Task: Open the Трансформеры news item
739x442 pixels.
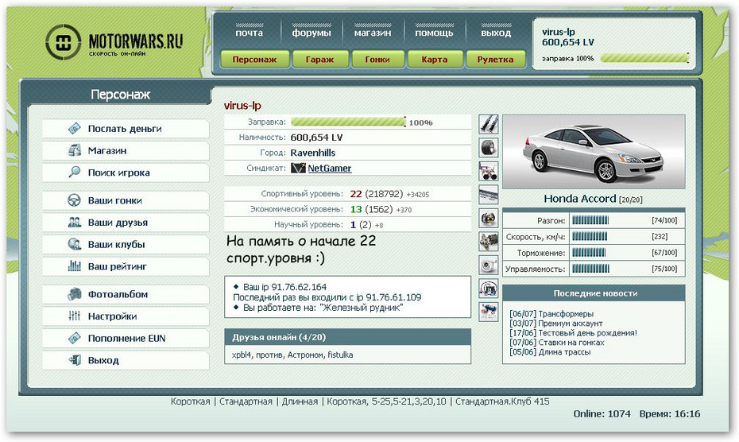Action: (x=566, y=314)
